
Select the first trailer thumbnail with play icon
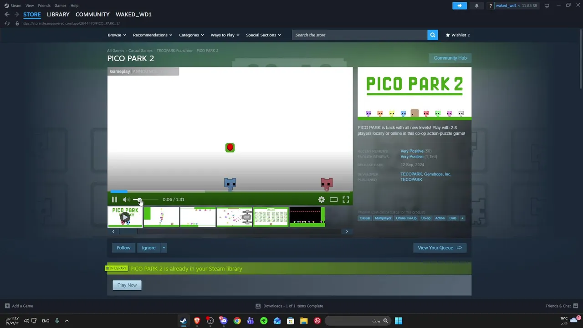tap(125, 217)
